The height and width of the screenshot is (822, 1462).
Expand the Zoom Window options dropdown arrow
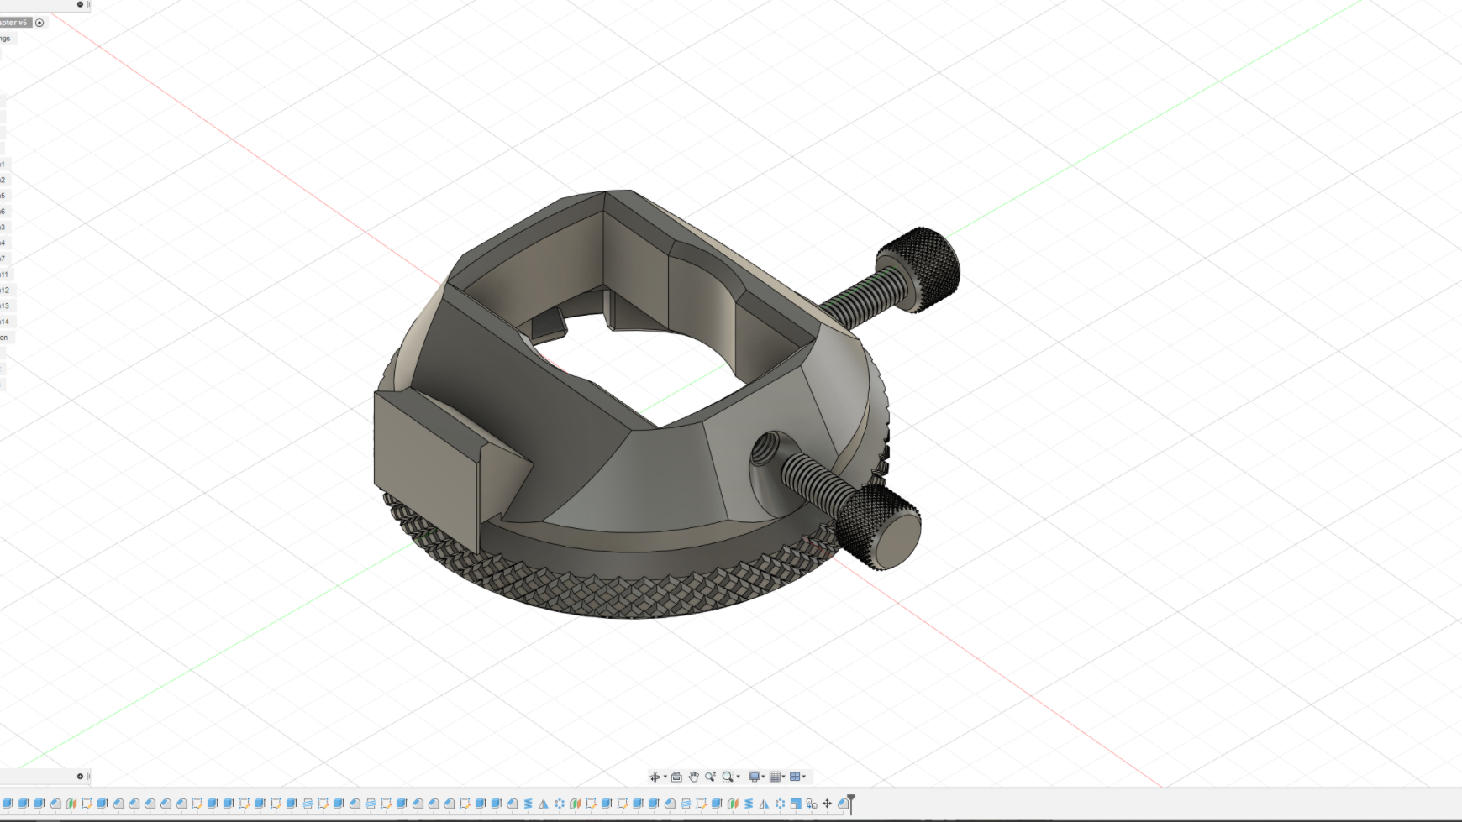tap(738, 777)
